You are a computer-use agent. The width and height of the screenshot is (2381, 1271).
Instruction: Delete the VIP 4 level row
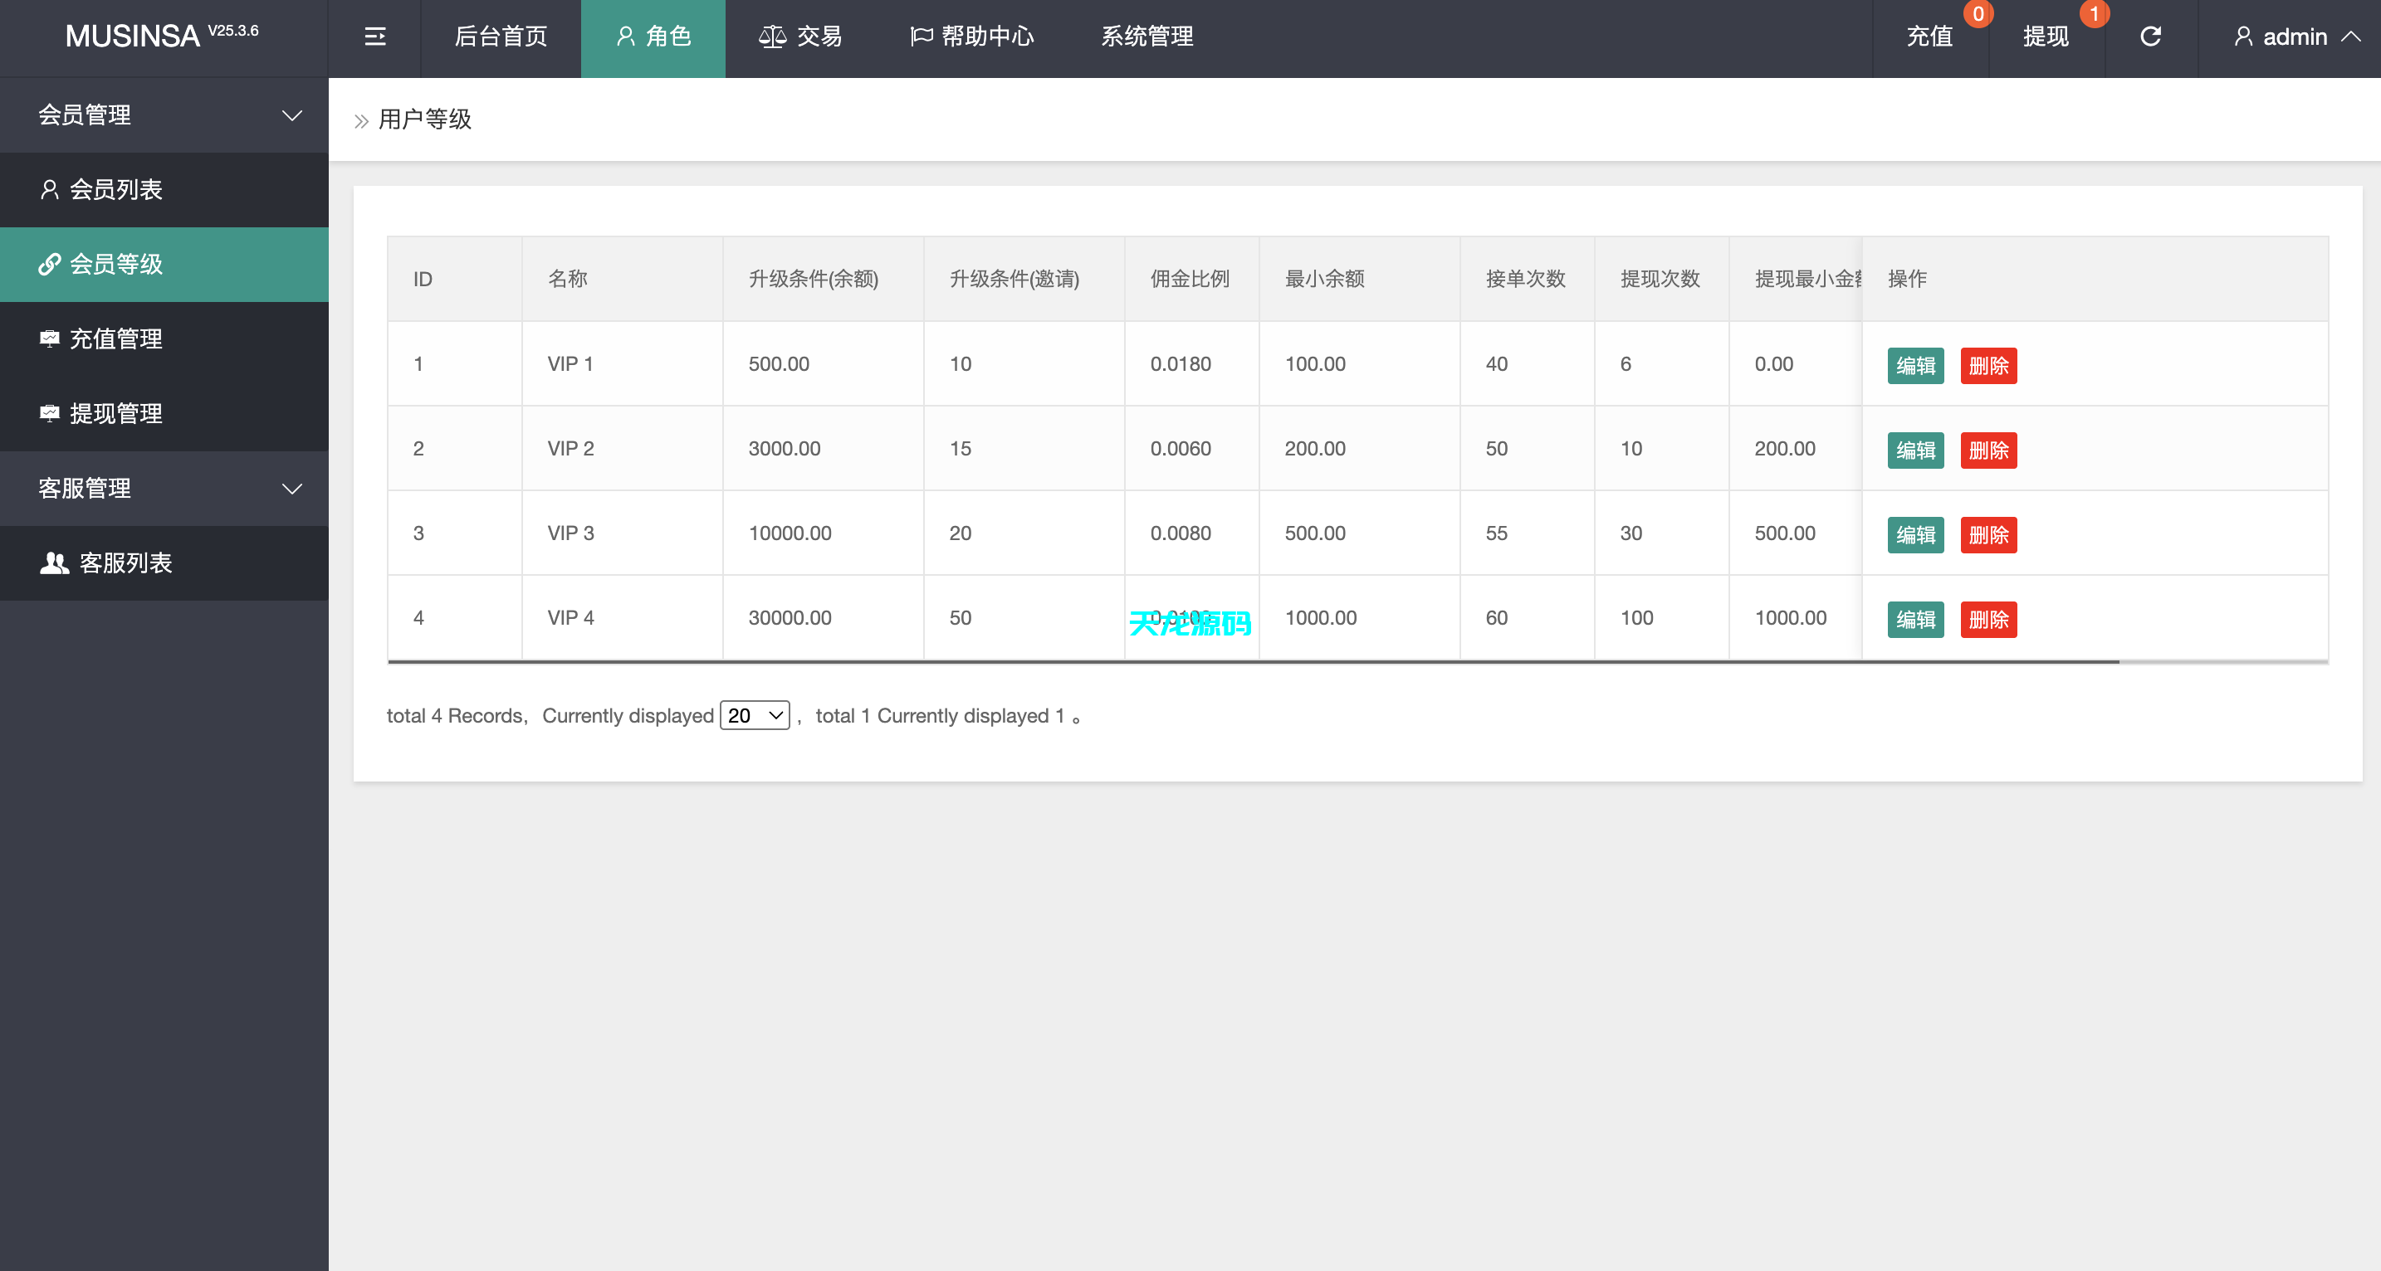[1989, 620]
